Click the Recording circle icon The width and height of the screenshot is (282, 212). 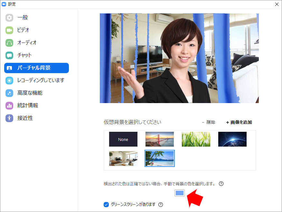9,81
